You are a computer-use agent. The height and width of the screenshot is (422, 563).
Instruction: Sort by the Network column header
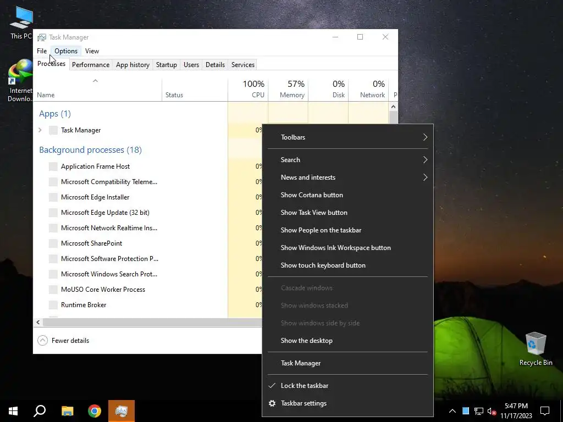(x=368, y=90)
